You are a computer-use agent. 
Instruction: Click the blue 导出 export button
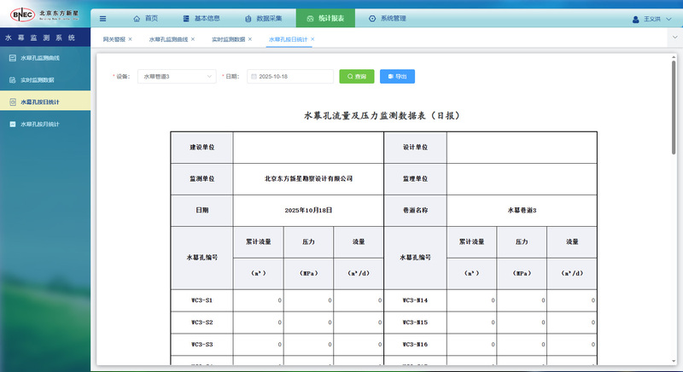pyautogui.click(x=397, y=77)
